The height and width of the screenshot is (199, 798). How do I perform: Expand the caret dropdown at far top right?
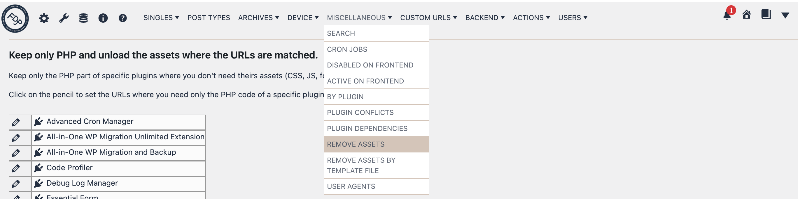(x=786, y=15)
